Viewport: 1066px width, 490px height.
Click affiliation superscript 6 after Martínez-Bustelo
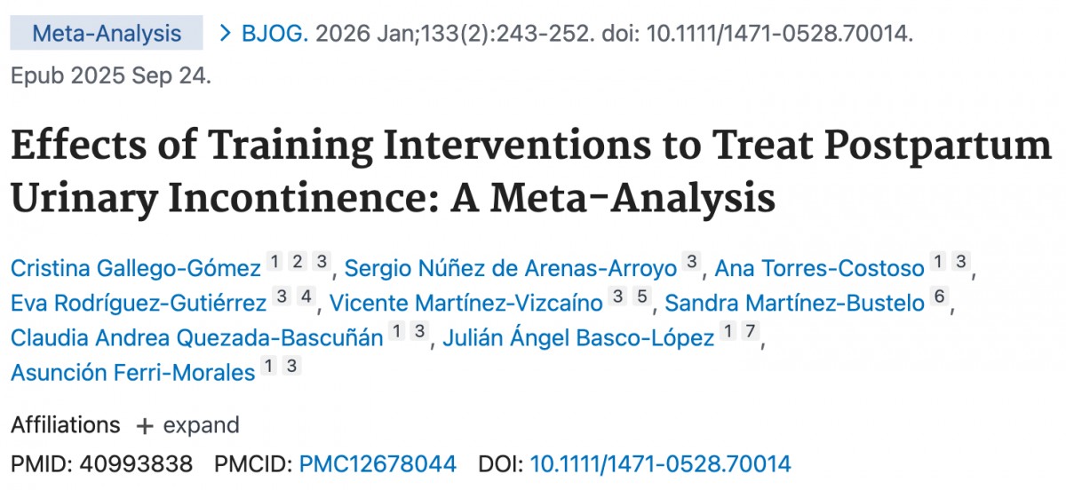(940, 298)
